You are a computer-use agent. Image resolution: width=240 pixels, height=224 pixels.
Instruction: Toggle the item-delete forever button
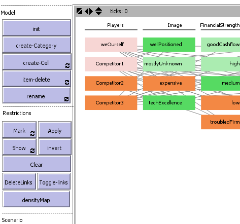[37, 79]
